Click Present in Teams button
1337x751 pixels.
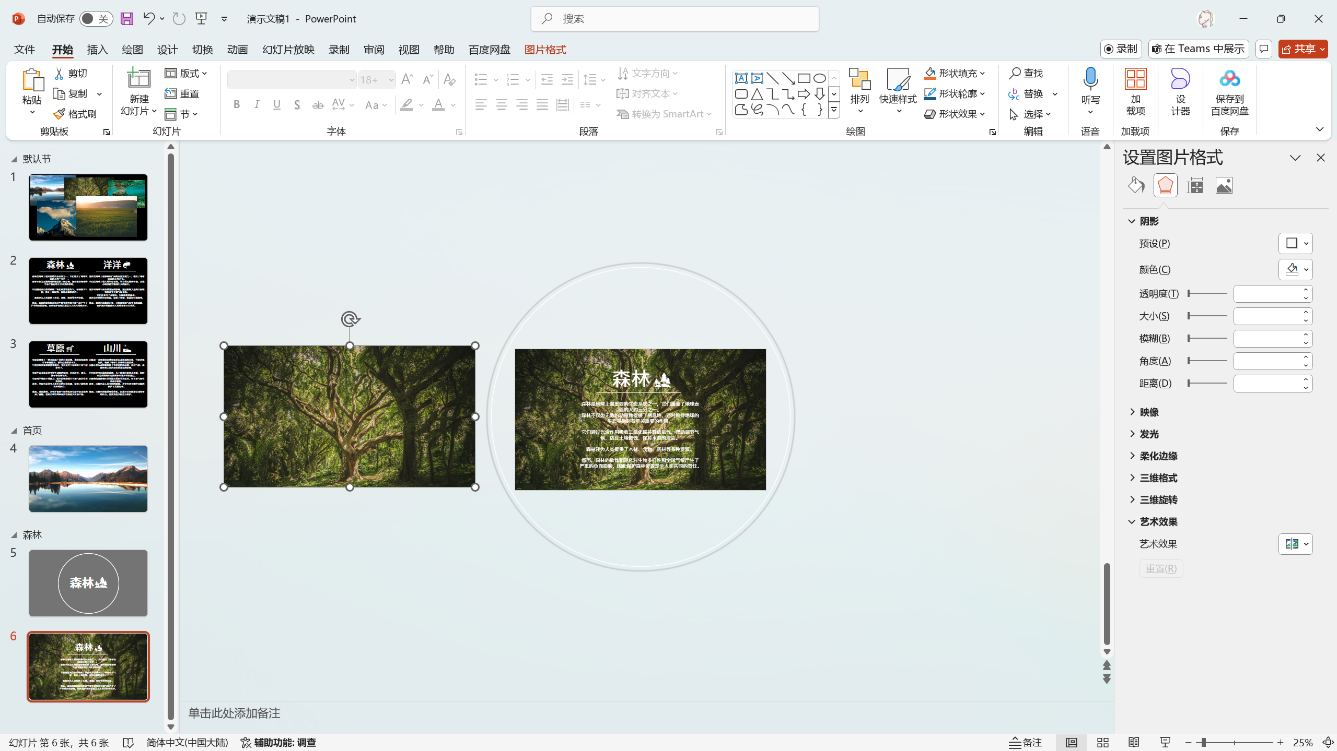coord(1199,49)
